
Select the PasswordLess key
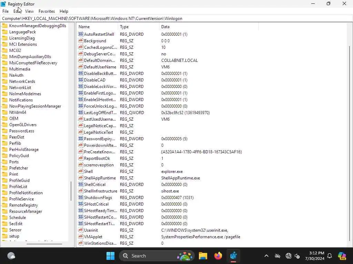(22, 131)
